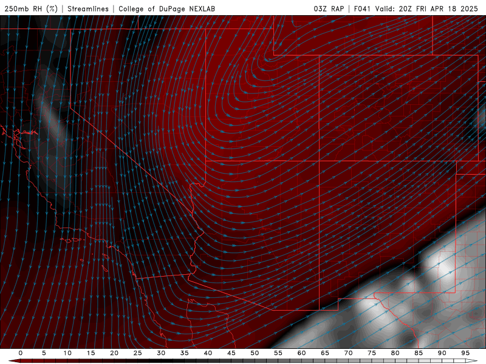Click the colorbar label "45"

click(x=231, y=353)
